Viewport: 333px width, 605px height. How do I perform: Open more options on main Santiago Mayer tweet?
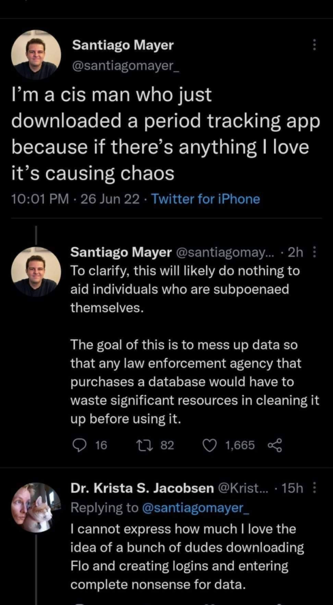coord(314,45)
